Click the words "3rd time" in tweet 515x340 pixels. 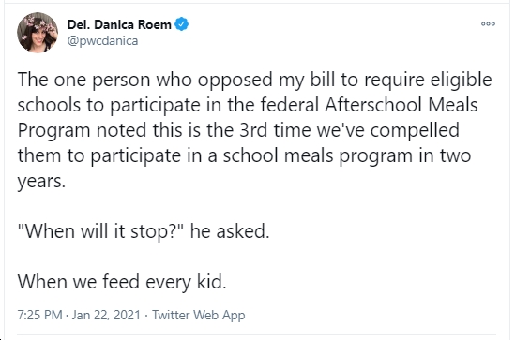(x=275, y=130)
